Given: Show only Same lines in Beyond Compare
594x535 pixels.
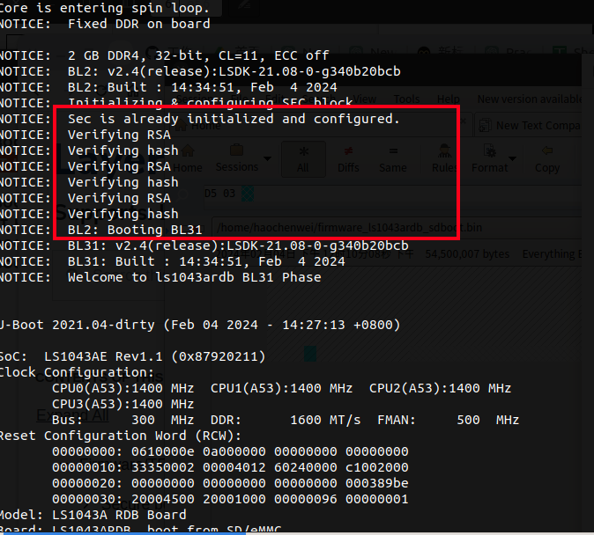Looking at the screenshot, I should (x=393, y=159).
